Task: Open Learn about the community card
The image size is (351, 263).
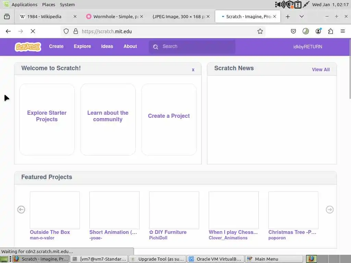Action: (108, 120)
